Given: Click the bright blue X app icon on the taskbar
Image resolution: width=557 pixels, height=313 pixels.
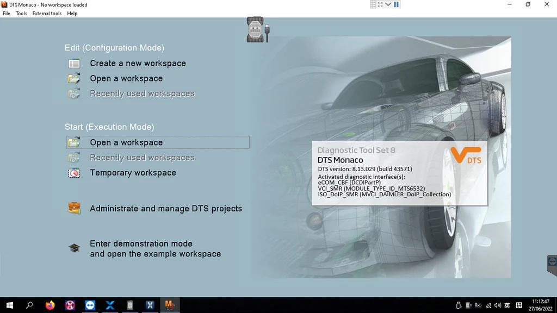Looking at the screenshot, I should 110,305.
